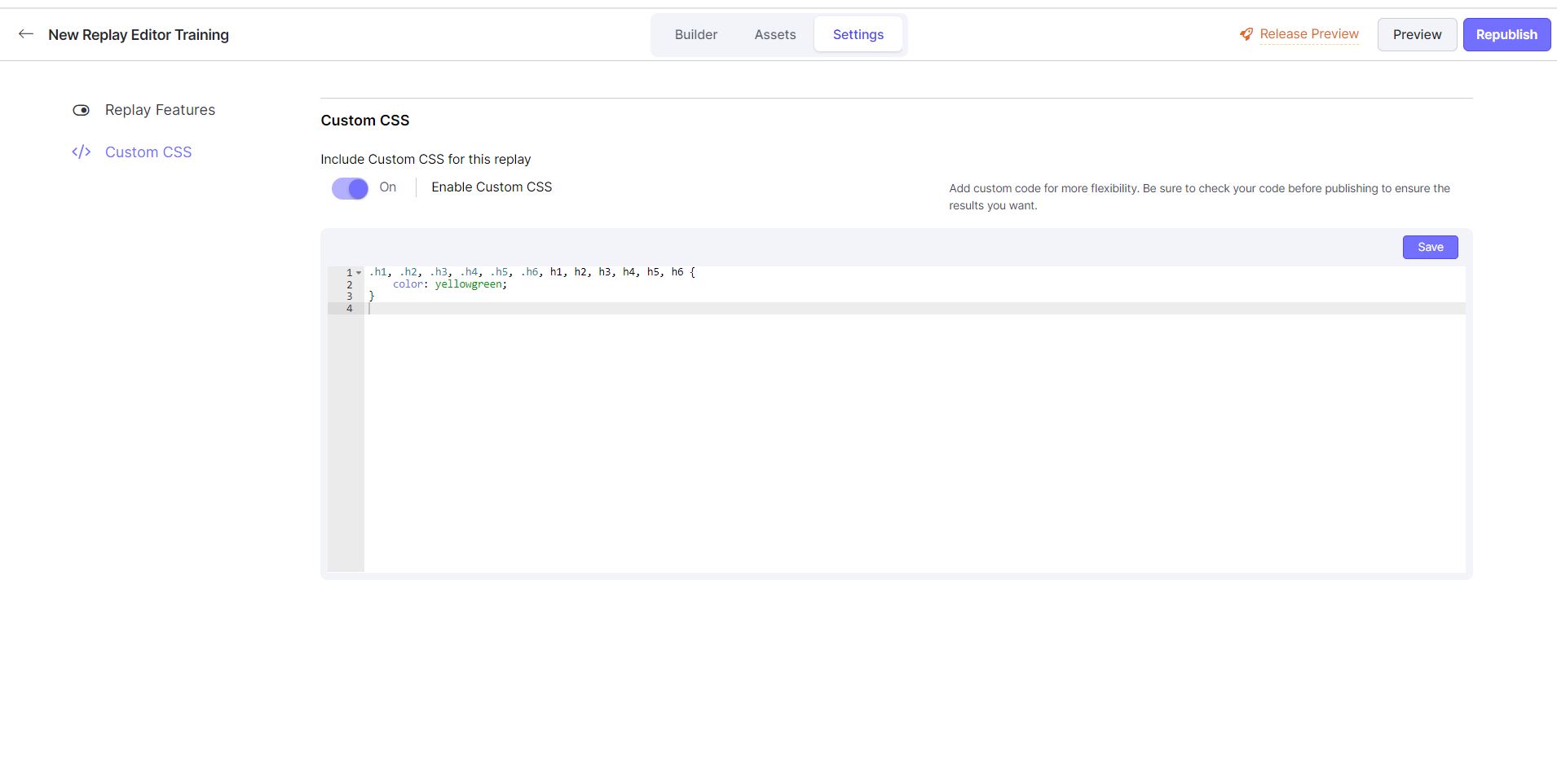The width and height of the screenshot is (1557, 765).
Task: Save the custom CSS code
Action: pos(1430,247)
